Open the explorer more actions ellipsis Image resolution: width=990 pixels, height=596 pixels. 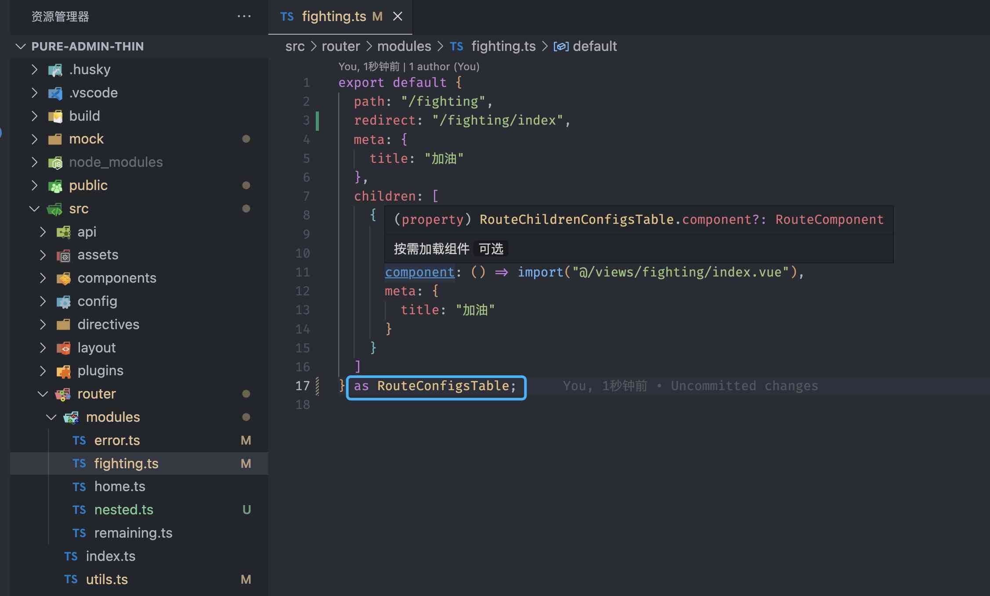tap(244, 17)
